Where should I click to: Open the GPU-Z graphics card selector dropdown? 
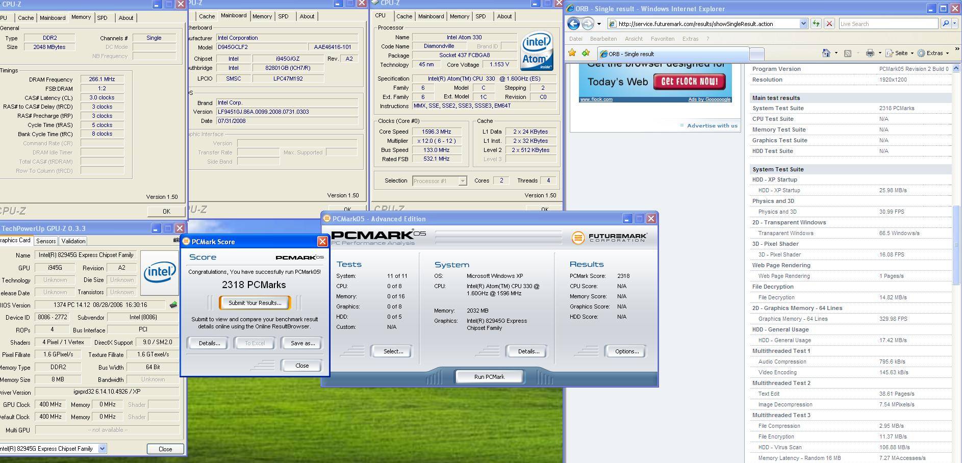[x=102, y=449]
